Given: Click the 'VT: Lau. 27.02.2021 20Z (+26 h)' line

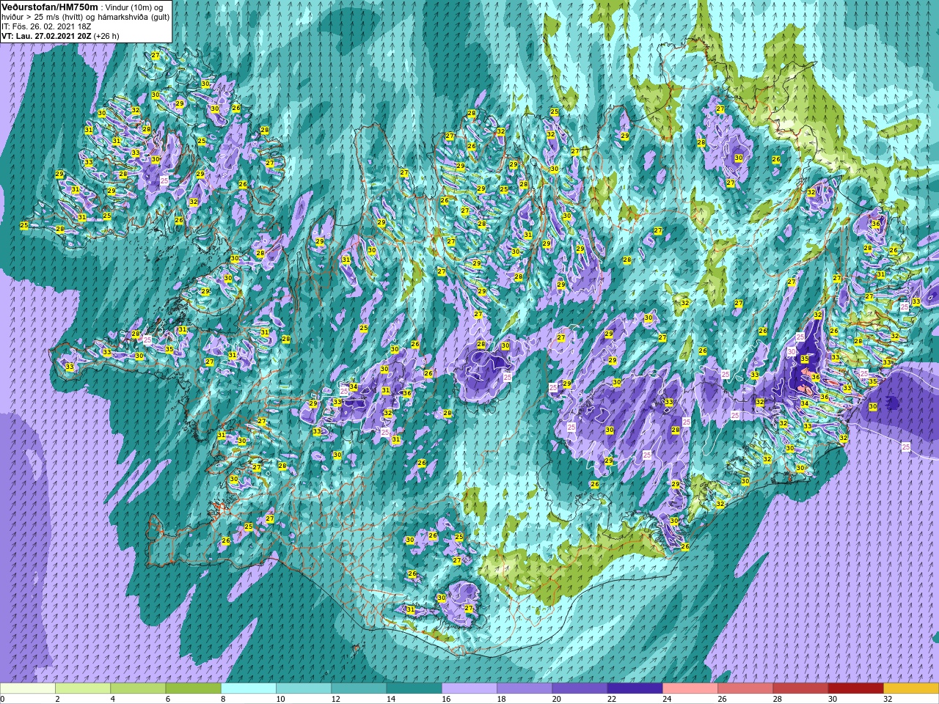Looking at the screenshot, I should (60, 36).
